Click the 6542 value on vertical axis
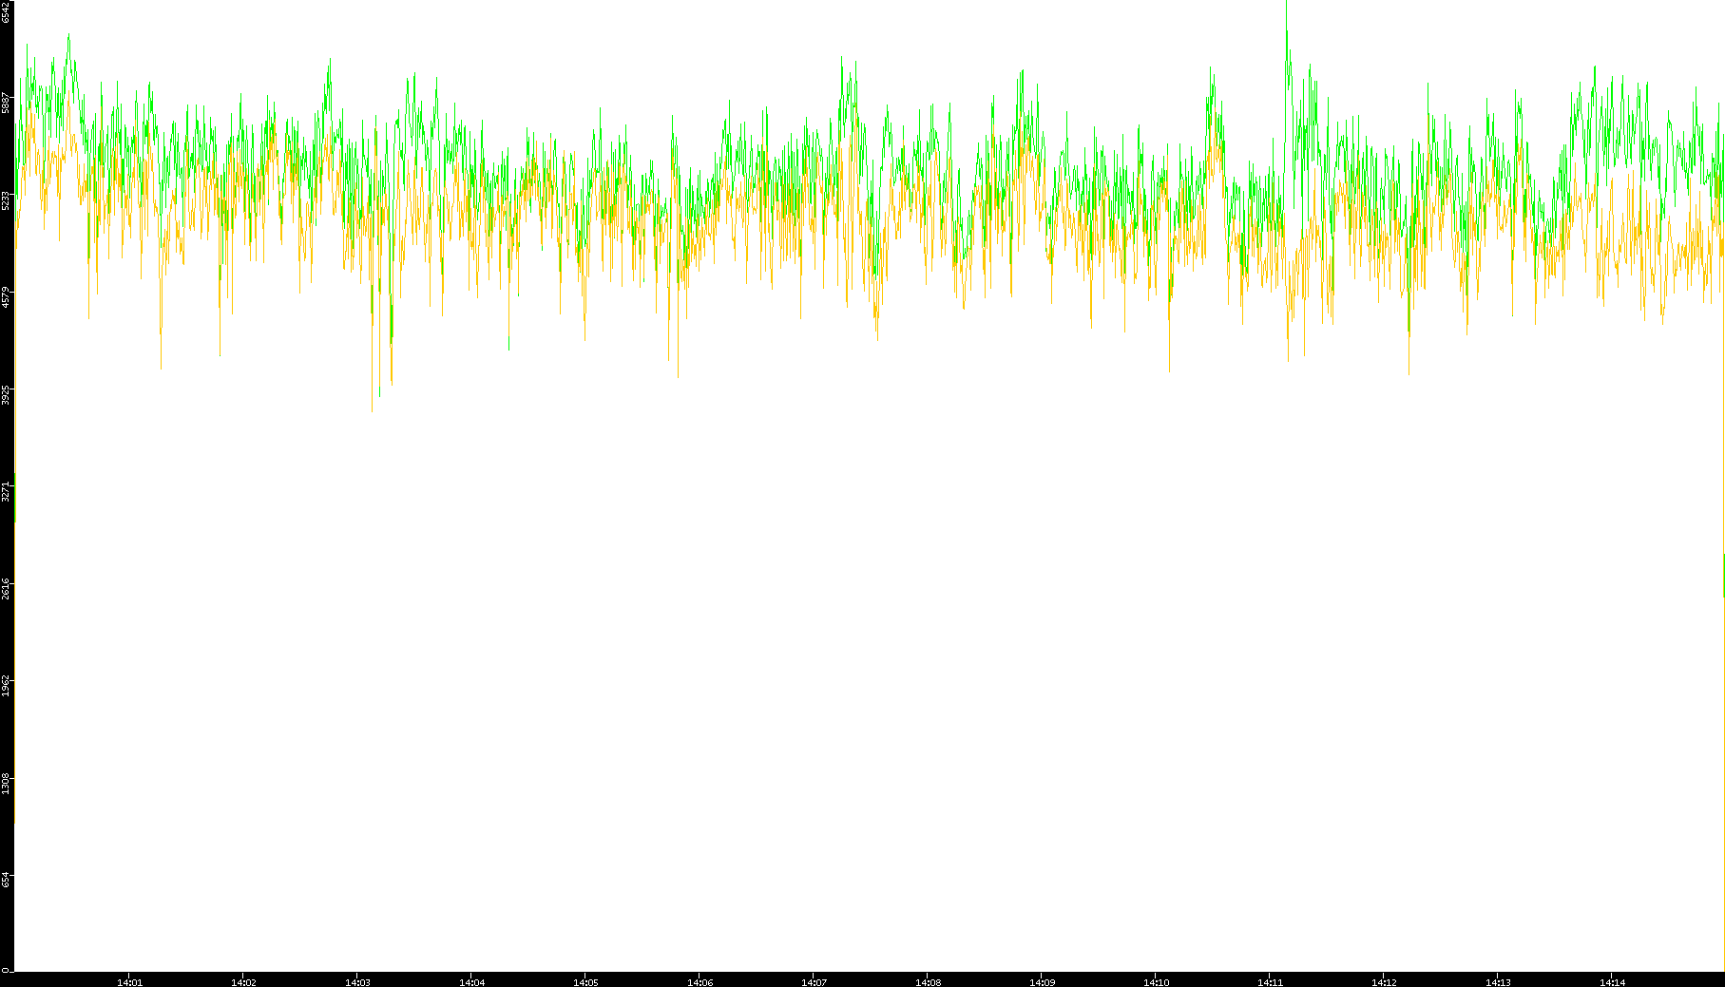This screenshot has height=987, width=1725. (7, 11)
